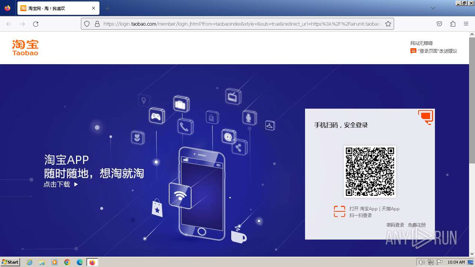Click the Firefox icon beside the tabs
Screen dimensions: 475x267
coord(8,8)
